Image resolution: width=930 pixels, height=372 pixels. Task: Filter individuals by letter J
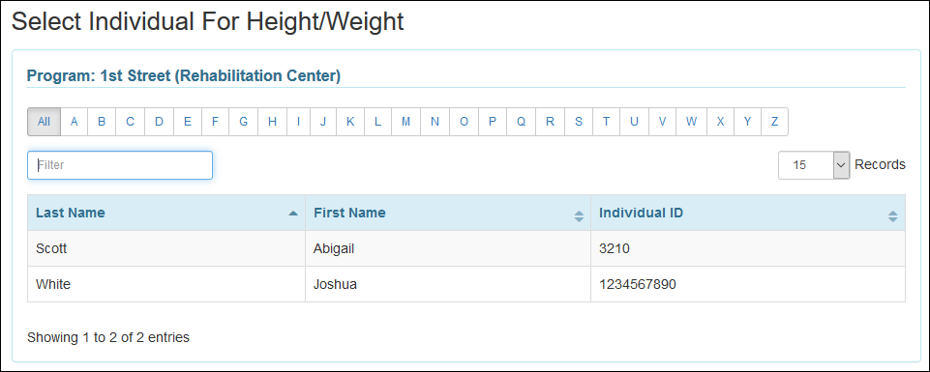322,122
